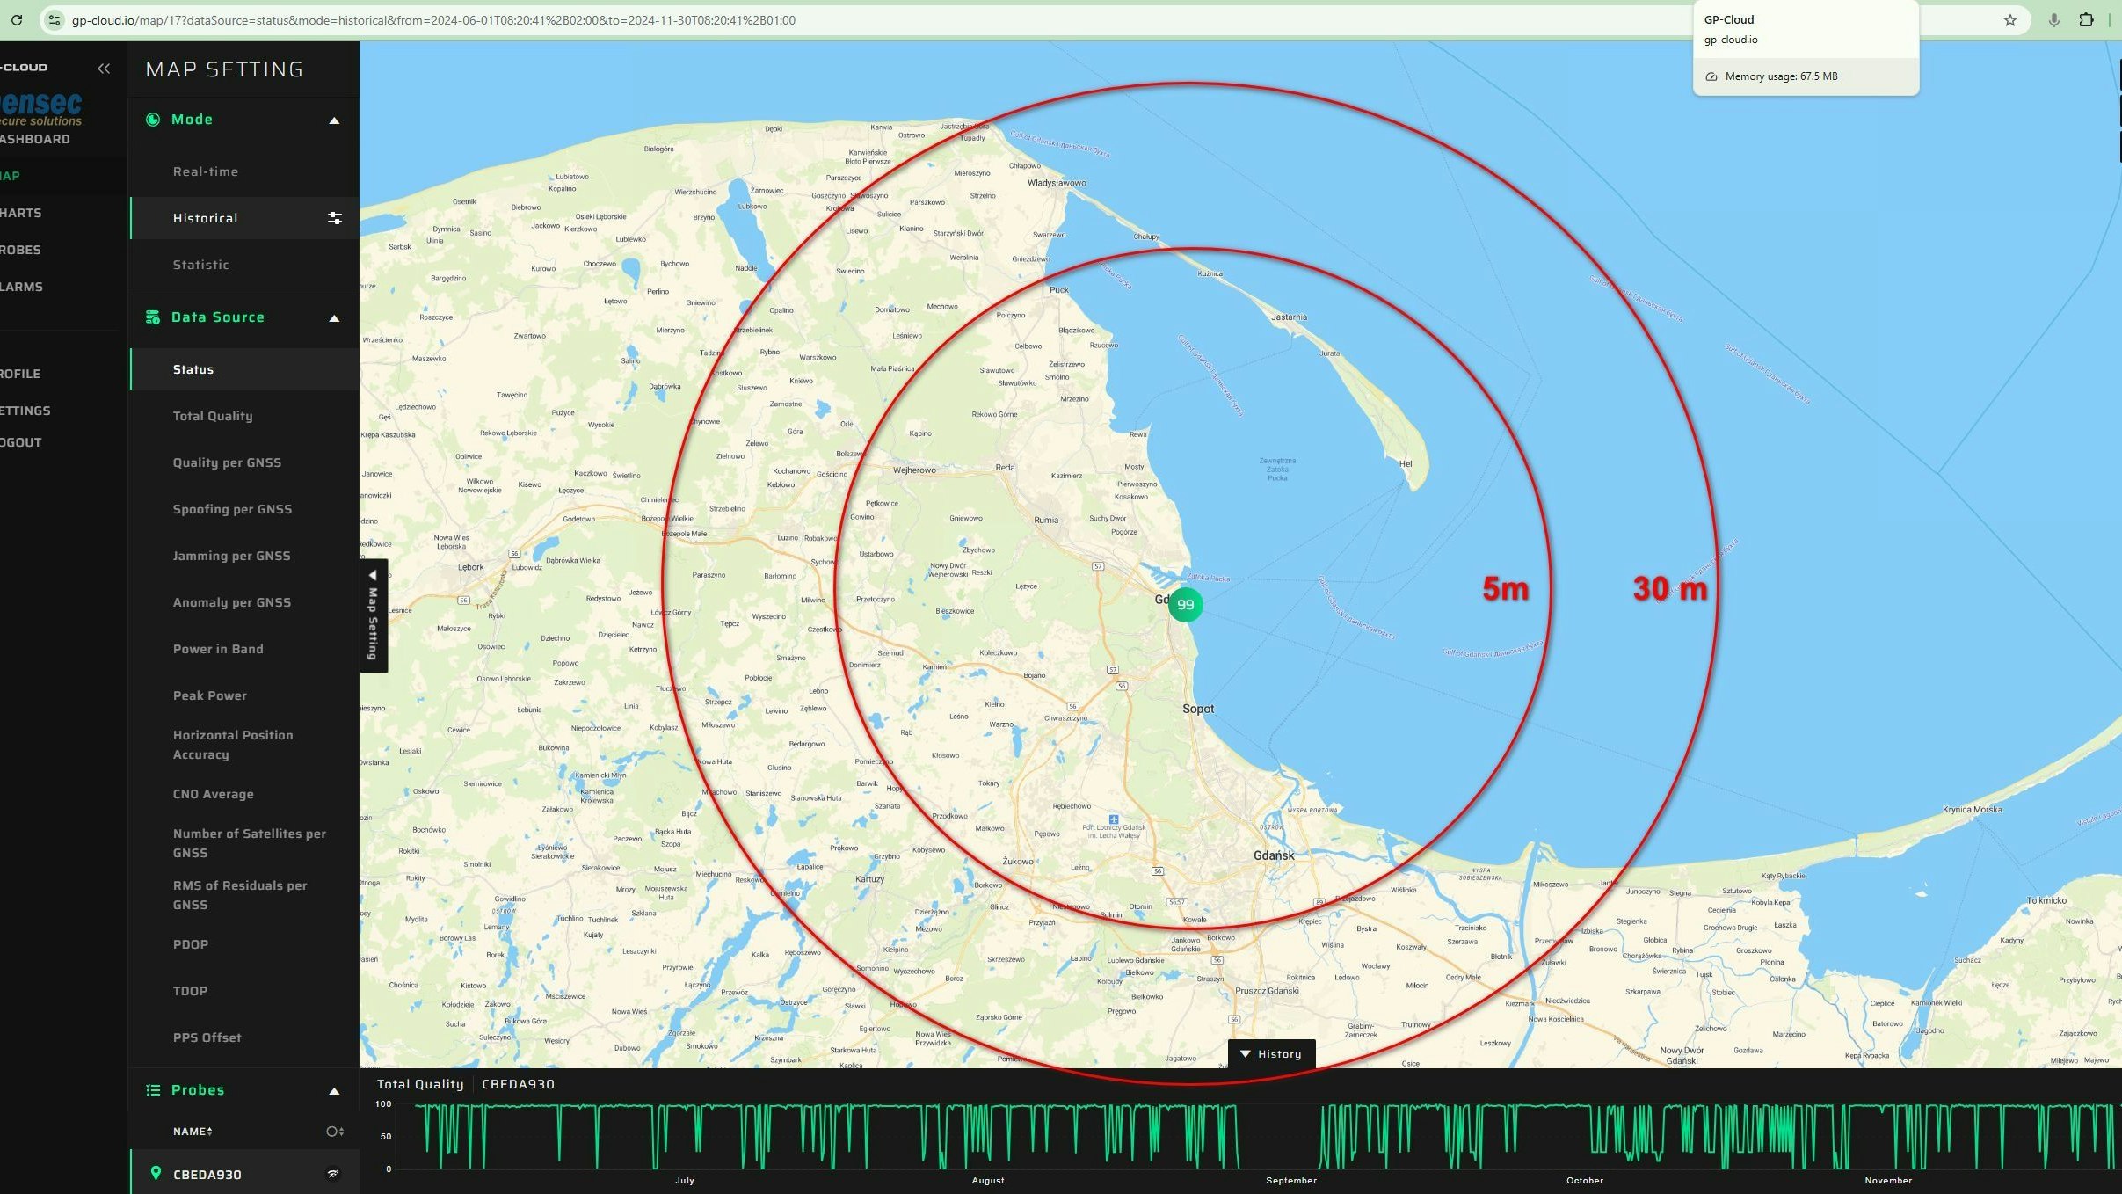This screenshot has height=1194, width=2122.
Task: Click the signal icon beside probe CBEDA930
Action: click(334, 1173)
